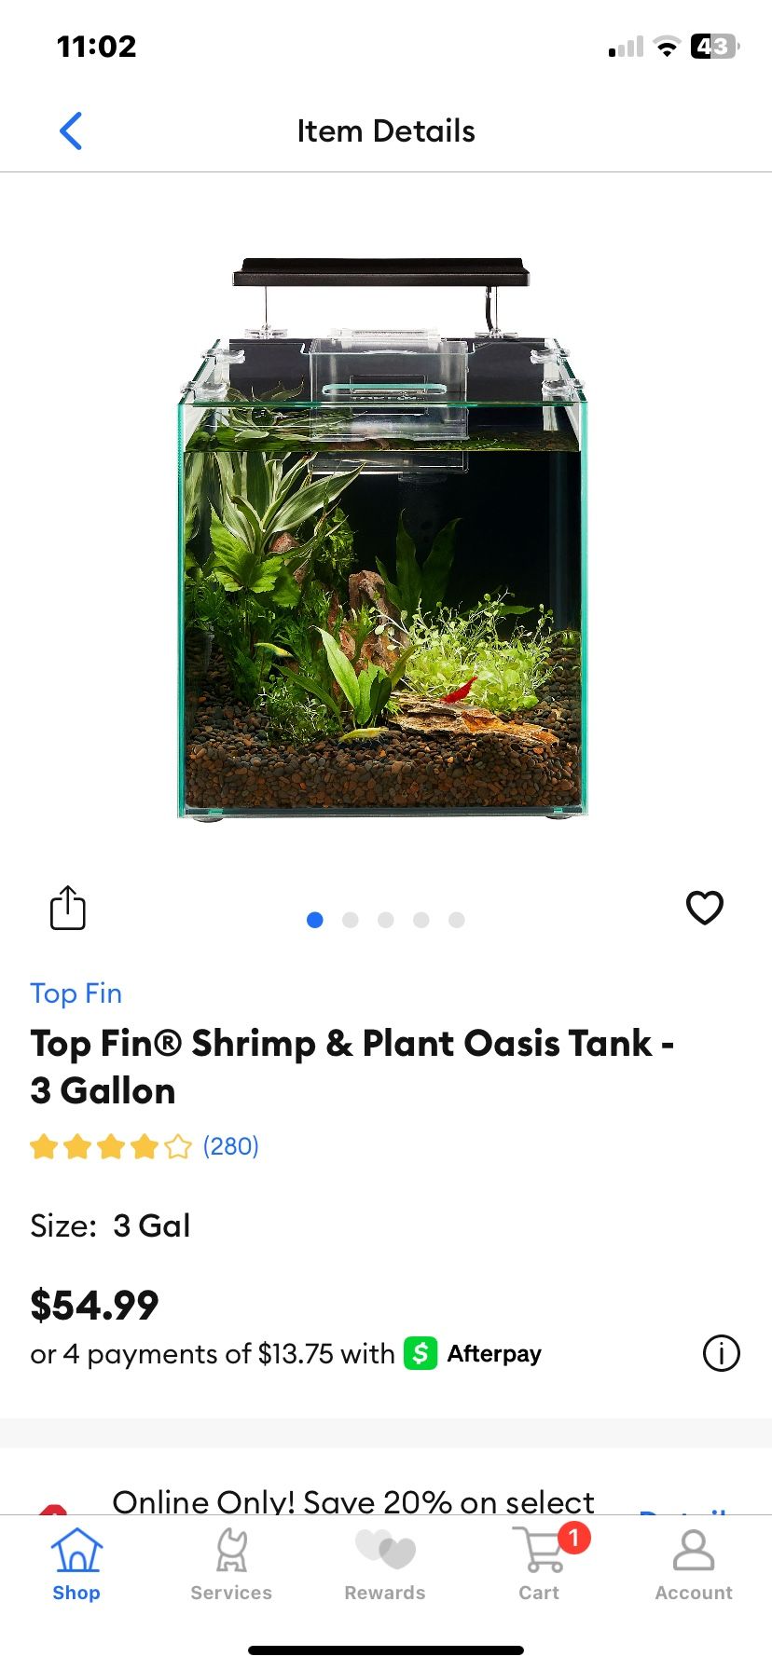Tap the back arrow icon
The width and height of the screenshot is (772, 1670).
tap(71, 131)
